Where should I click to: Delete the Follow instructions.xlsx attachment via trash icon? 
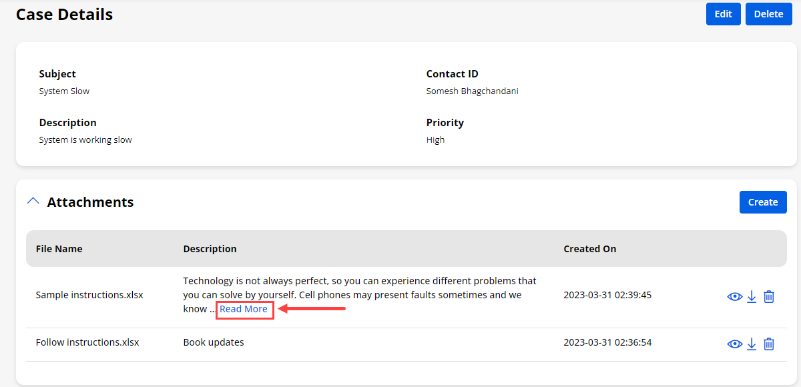click(x=769, y=344)
